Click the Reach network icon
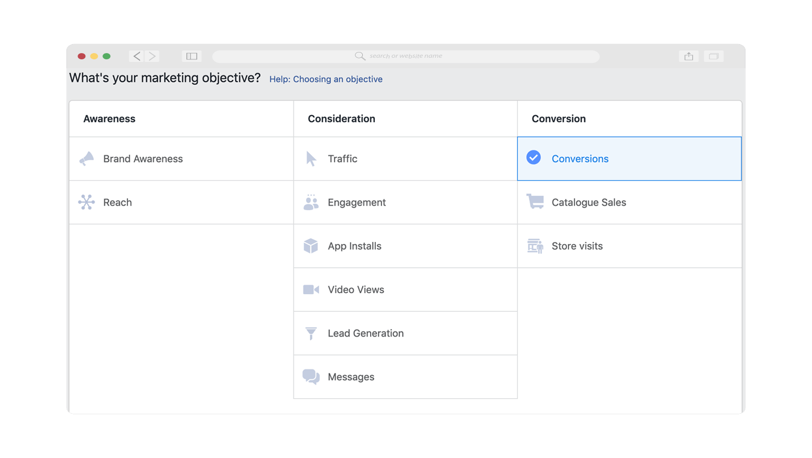This screenshot has width=812, height=458. pos(86,202)
